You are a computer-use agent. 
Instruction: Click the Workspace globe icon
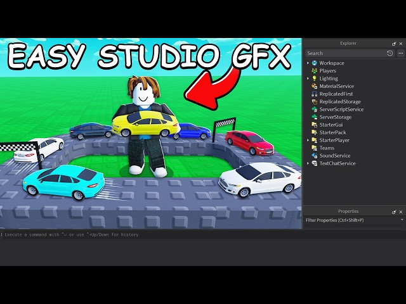tap(315, 63)
